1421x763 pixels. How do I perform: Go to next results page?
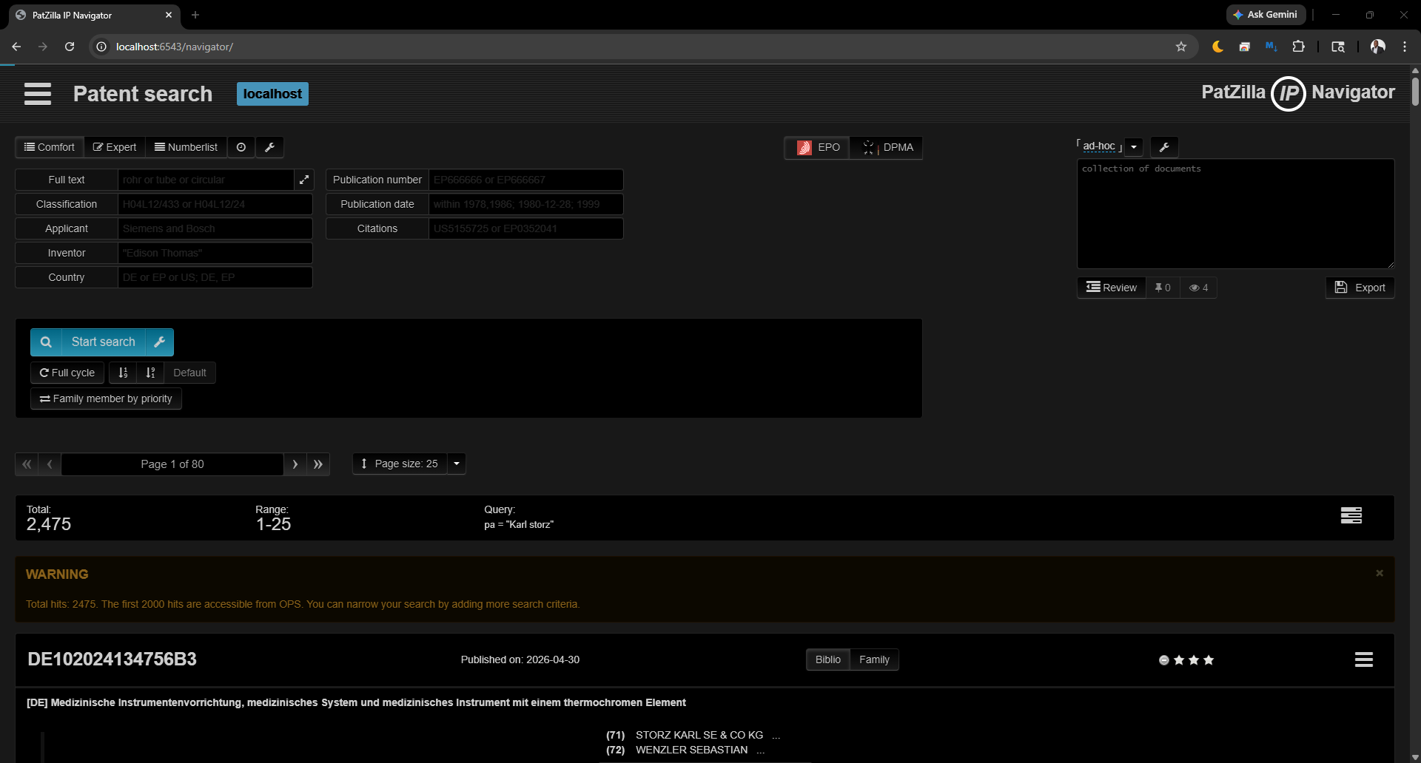pos(295,464)
